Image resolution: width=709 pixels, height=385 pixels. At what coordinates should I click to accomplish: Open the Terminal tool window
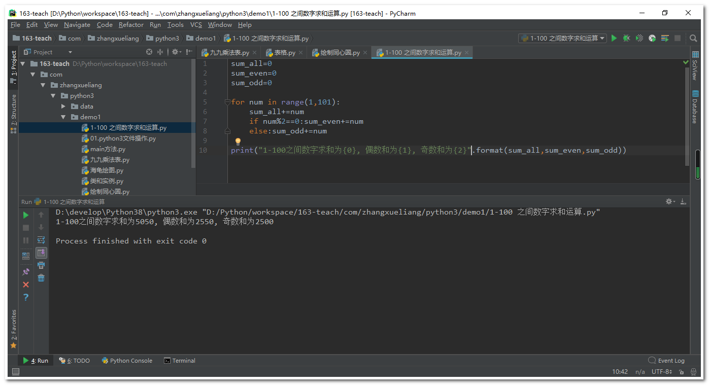[x=180, y=361]
